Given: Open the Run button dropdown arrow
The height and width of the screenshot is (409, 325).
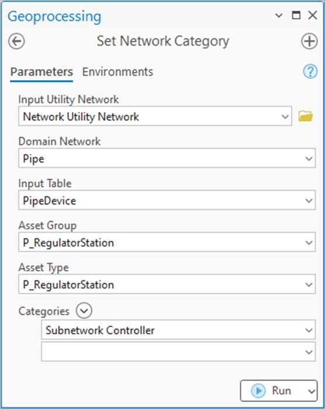Looking at the screenshot, I should point(311,391).
